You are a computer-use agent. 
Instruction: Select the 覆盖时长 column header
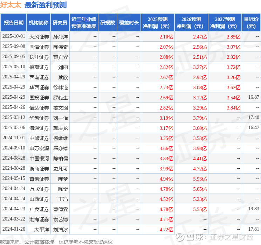pyautogui.click(x=129, y=23)
